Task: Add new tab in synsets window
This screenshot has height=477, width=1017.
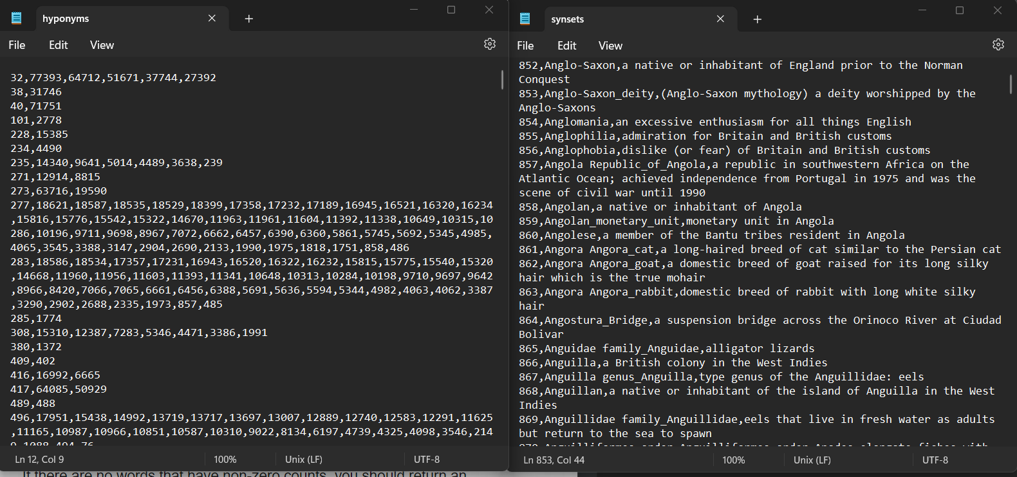Action: click(x=758, y=19)
